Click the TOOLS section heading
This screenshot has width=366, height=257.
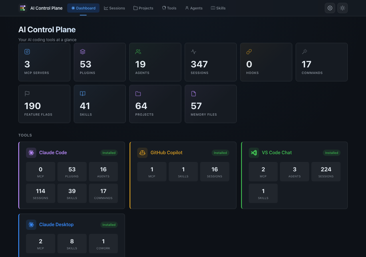tap(25, 135)
